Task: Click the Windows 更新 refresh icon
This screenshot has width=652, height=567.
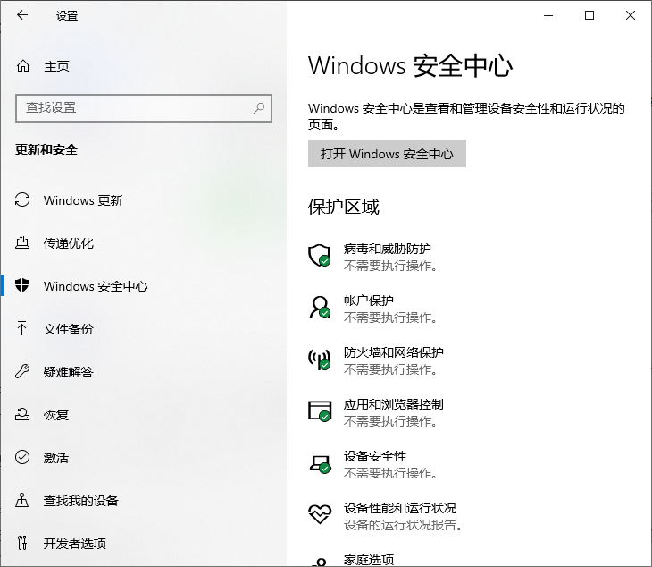Action: (22, 199)
